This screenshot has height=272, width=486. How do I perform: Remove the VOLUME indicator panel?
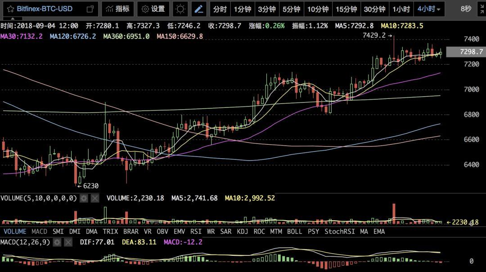click(94, 198)
